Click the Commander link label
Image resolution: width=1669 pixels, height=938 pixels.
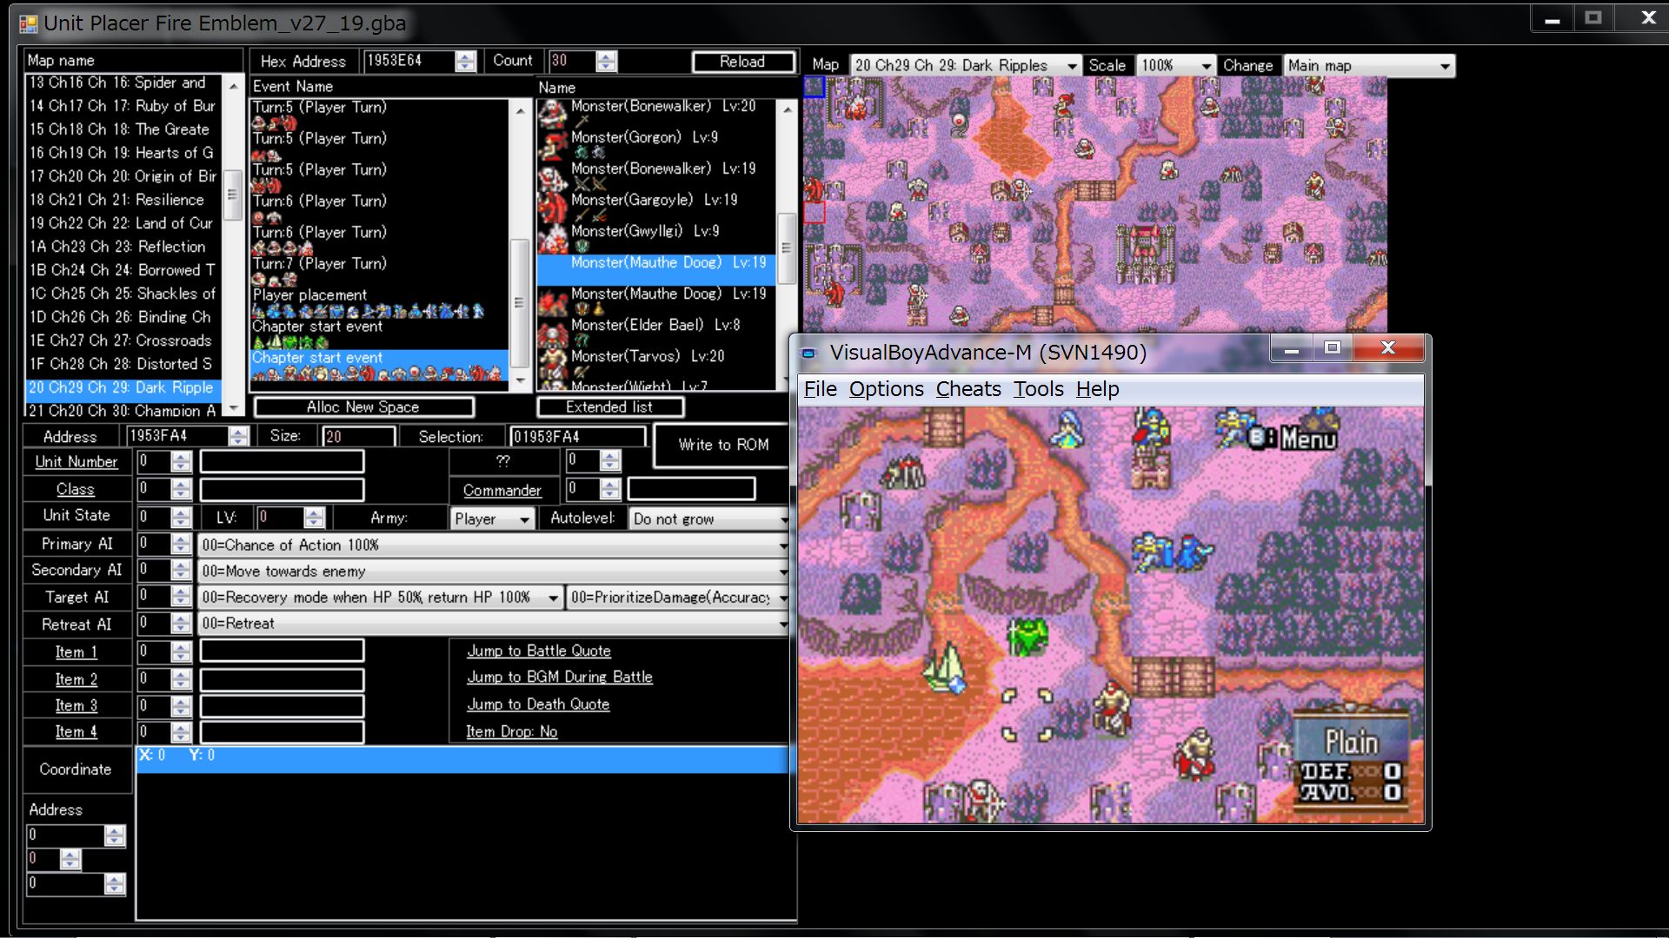(x=502, y=491)
